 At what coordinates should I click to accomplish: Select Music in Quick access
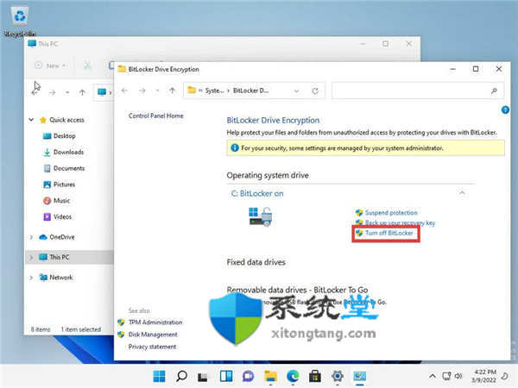click(62, 201)
